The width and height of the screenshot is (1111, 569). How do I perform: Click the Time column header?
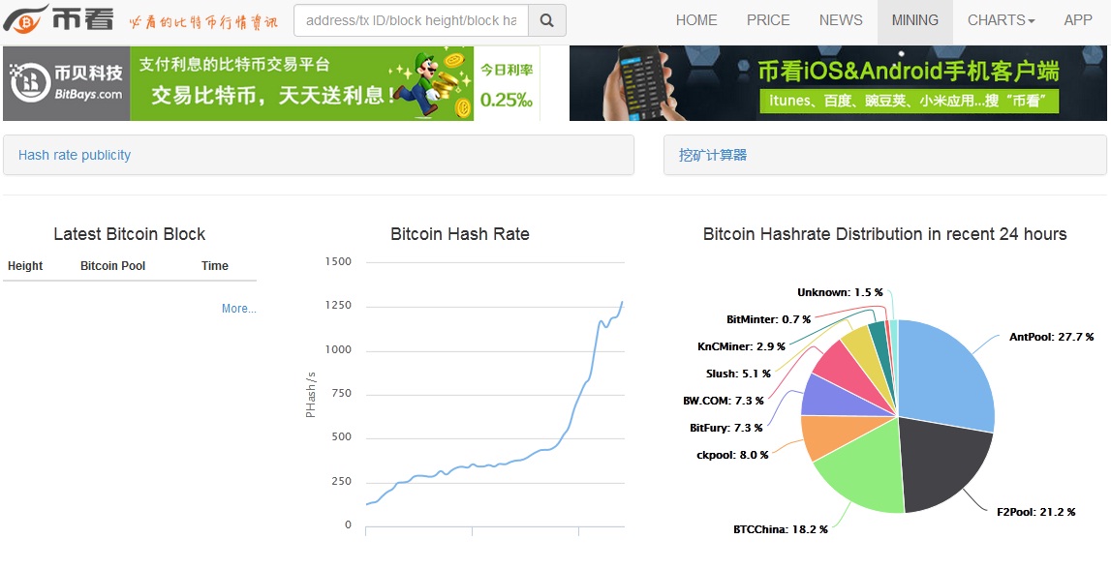[x=215, y=266]
